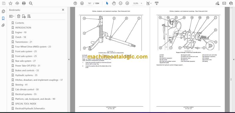Click the Save file icon
This screenshot has height=113, width=235.
point(4,3)
